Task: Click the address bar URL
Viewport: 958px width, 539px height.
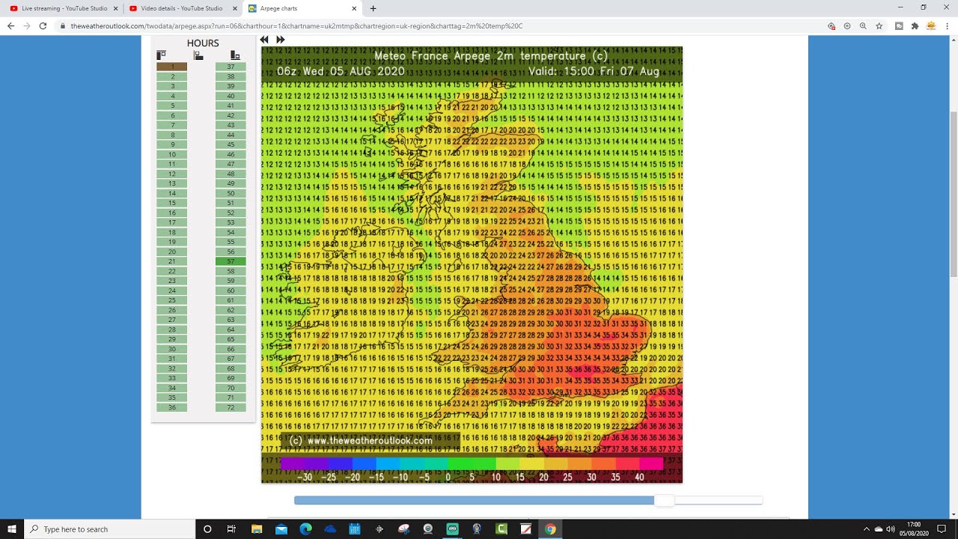Action: (297, 25)
